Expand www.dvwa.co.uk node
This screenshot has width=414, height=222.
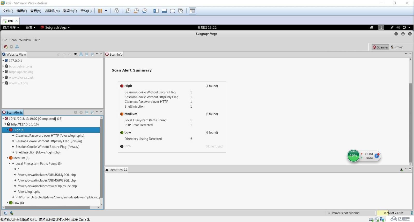[3, 77]
